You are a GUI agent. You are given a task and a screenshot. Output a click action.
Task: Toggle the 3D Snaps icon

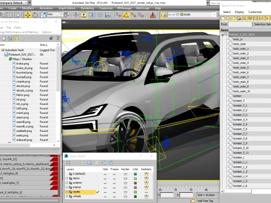(119, 15)
